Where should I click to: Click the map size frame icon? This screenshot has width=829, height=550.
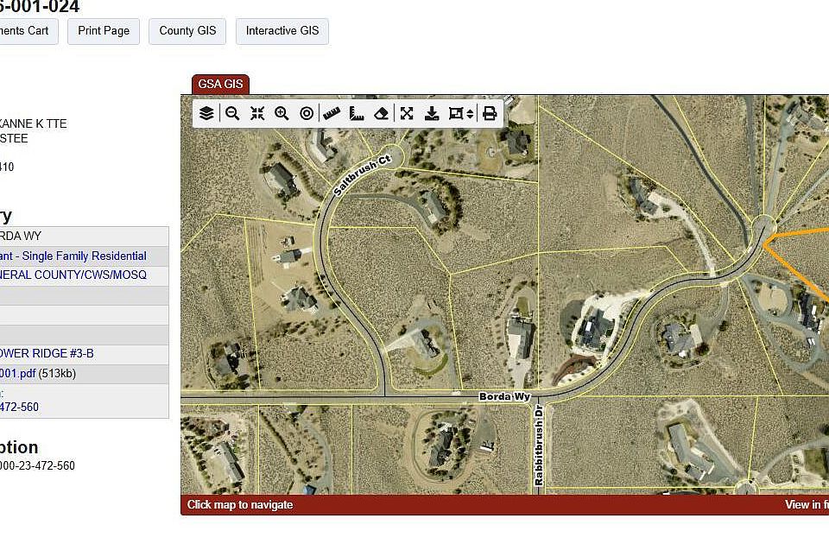456,113
